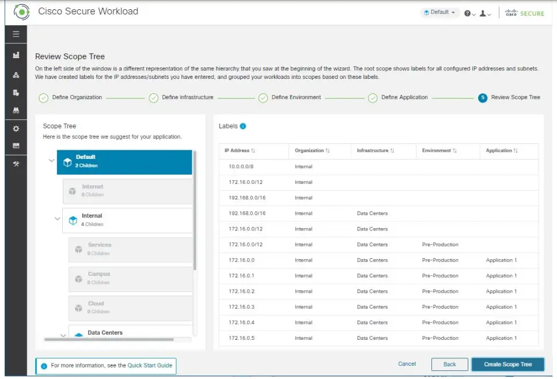Click the Cisco Secure Workload logo
557x379 pixels.
pyautogui.click(x=21, y=12)
